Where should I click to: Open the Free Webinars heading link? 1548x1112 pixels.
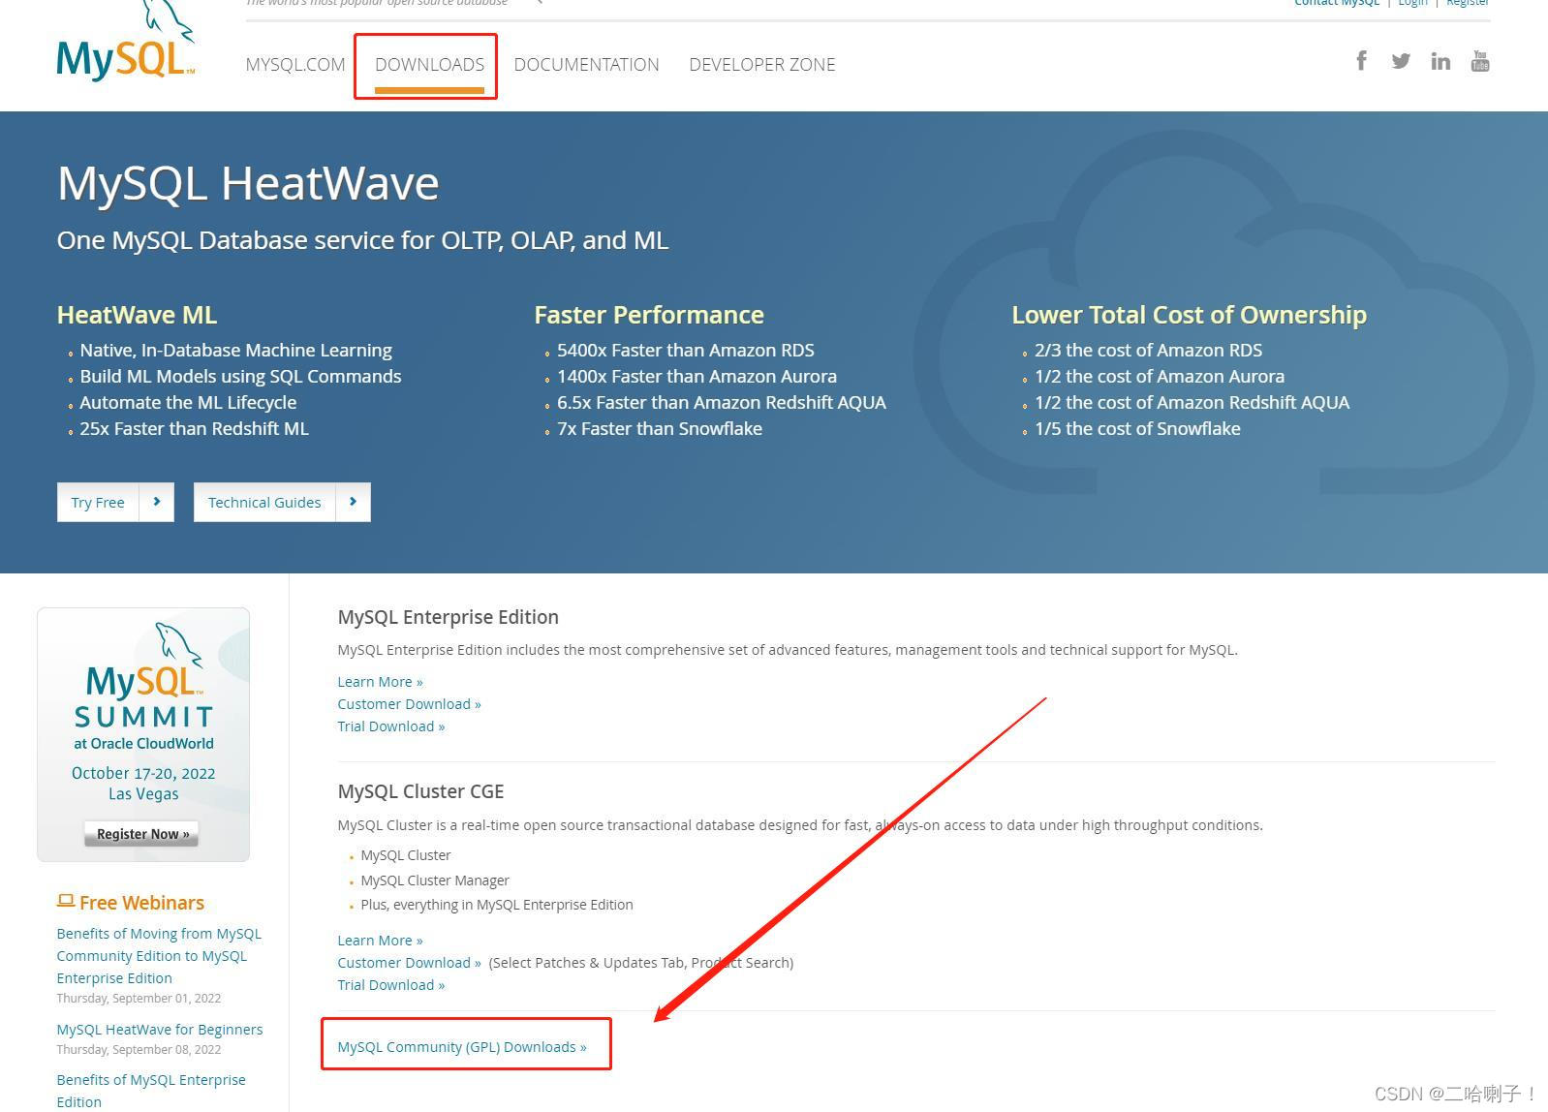tap(141, 903)
